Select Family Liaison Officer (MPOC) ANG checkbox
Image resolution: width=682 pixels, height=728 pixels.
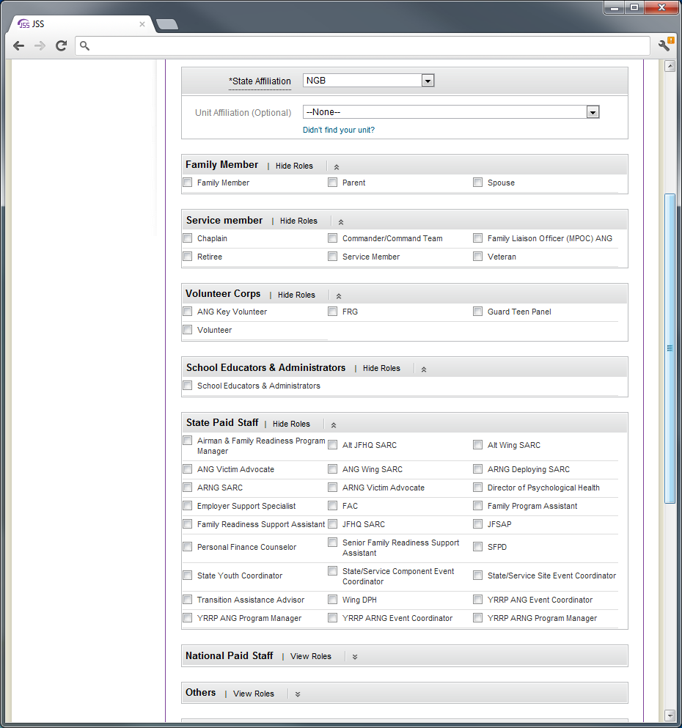[x=477, y=238]
